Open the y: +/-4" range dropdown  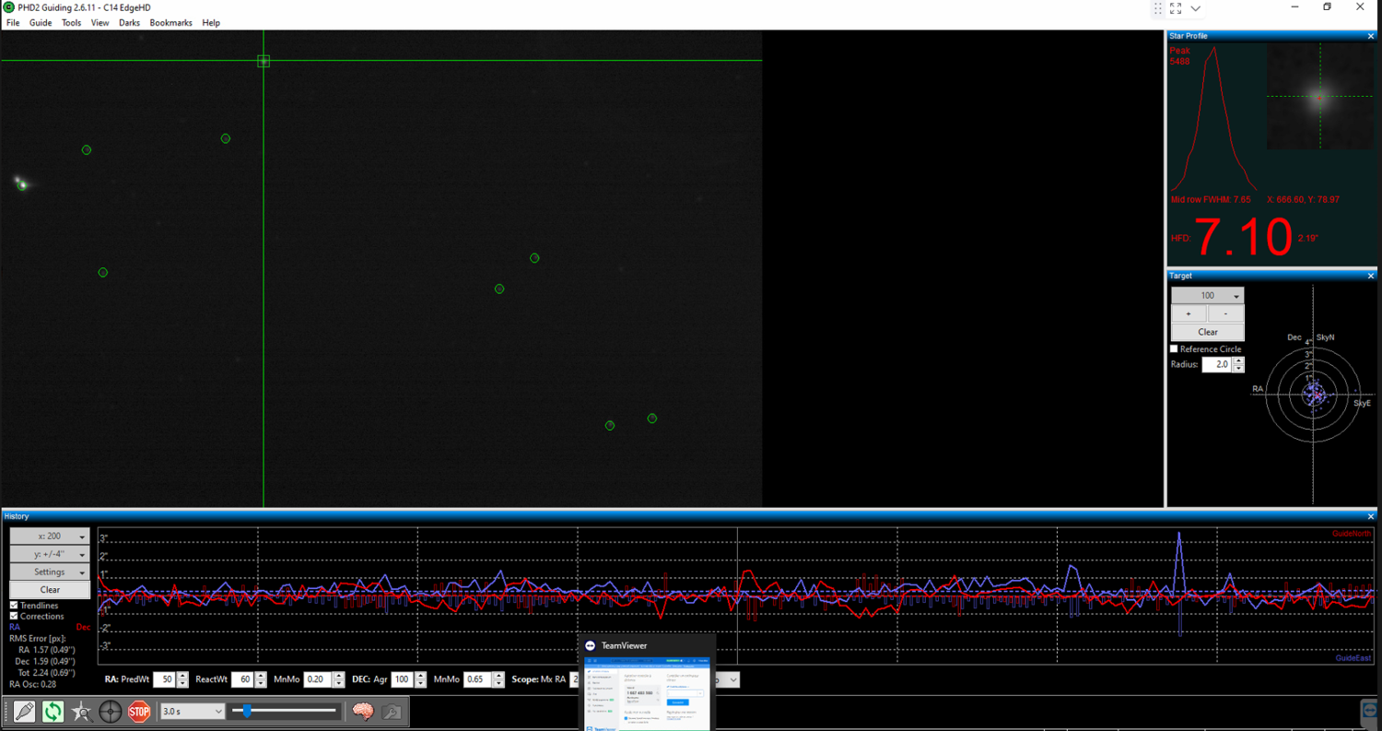50,554
